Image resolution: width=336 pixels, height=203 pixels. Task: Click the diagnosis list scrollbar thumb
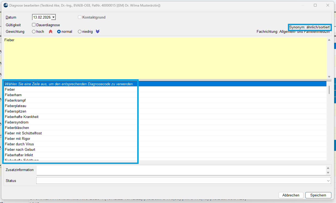[x=329, y=90]
